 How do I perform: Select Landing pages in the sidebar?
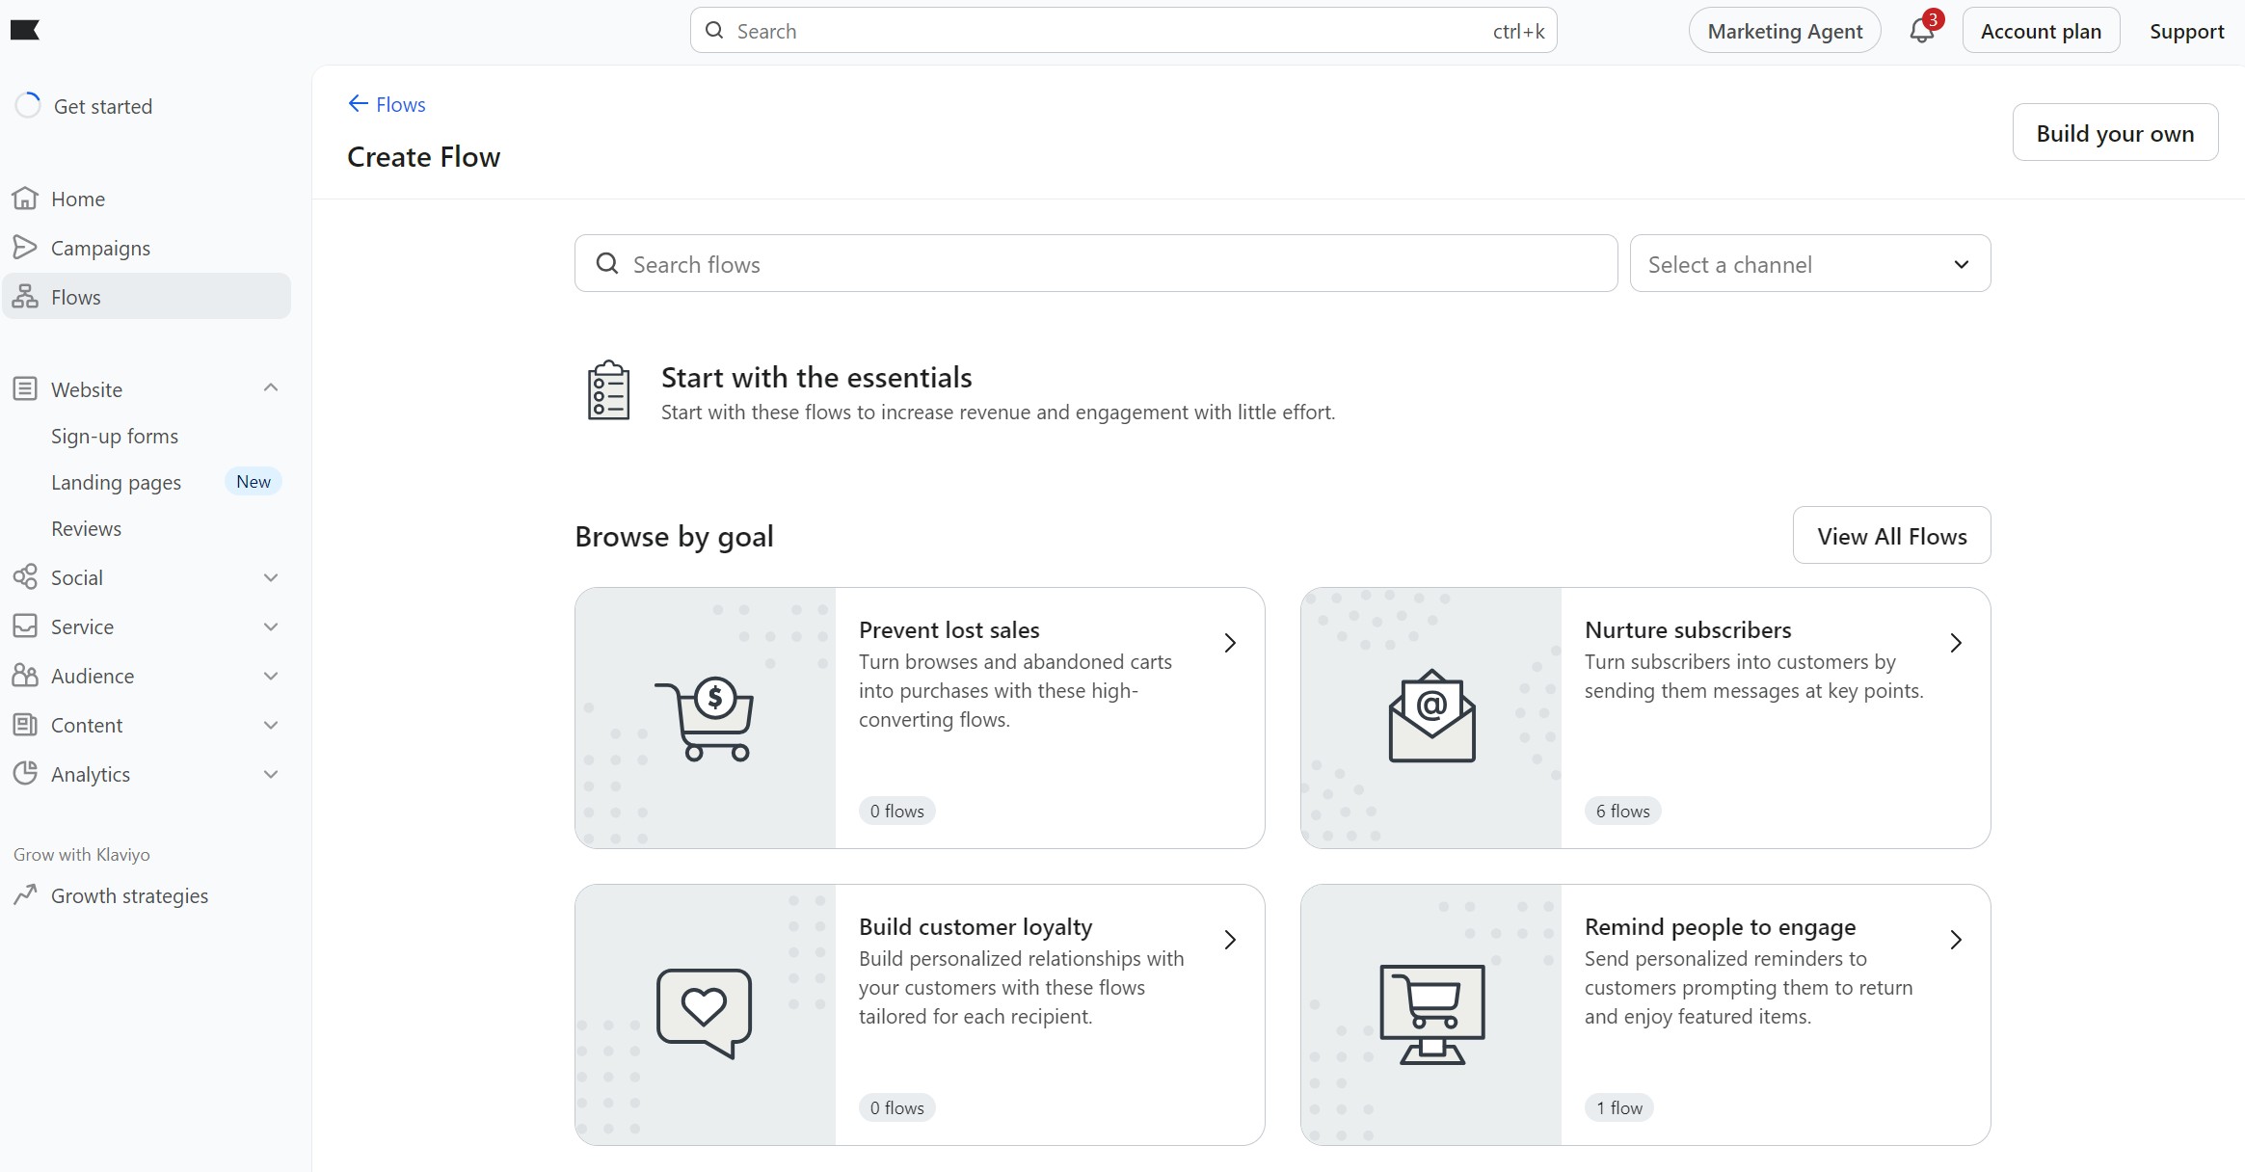tap(116, 482)
